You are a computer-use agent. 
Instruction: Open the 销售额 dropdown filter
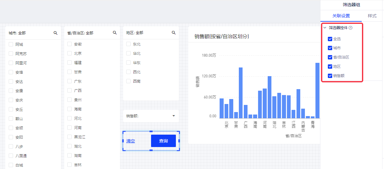(173, 116)
